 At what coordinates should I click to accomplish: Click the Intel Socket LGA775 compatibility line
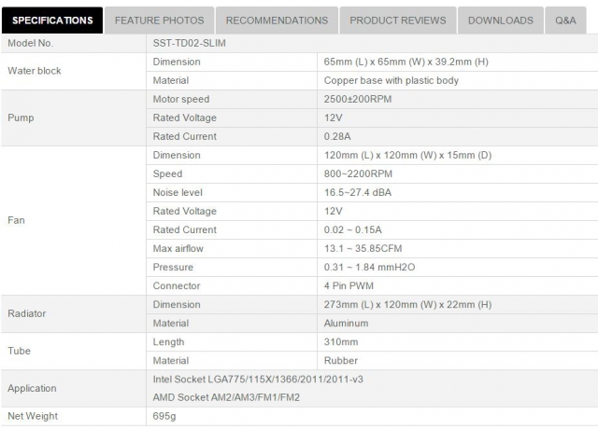click(267, 380)
